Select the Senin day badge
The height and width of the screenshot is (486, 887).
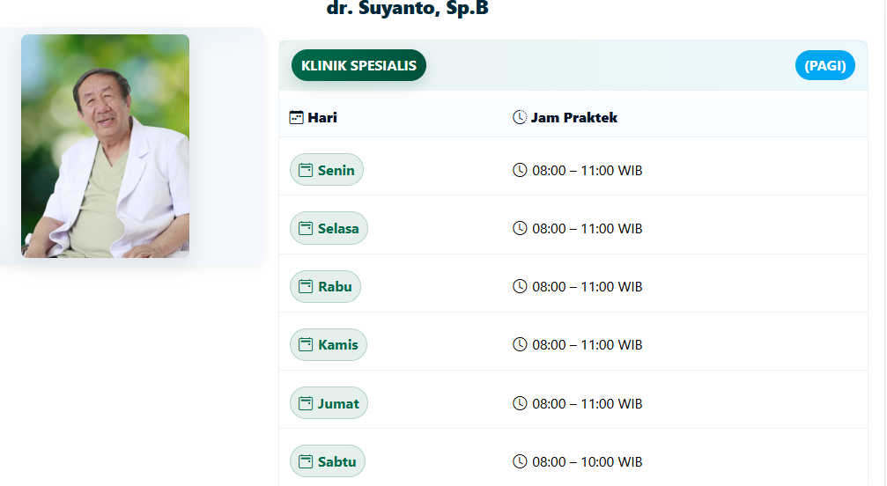pos(327,170)
